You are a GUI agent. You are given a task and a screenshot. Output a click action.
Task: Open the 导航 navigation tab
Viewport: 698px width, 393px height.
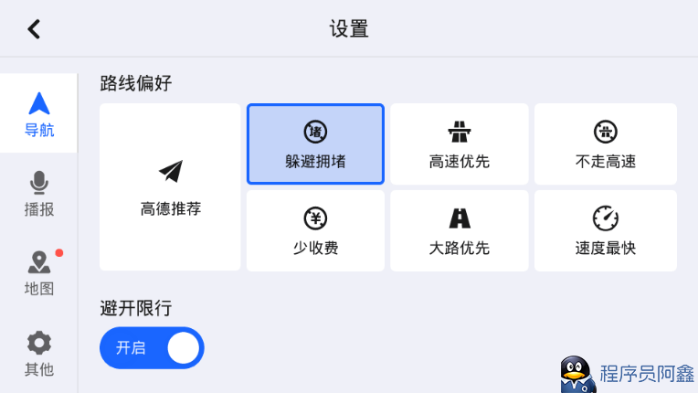(38, 114)
